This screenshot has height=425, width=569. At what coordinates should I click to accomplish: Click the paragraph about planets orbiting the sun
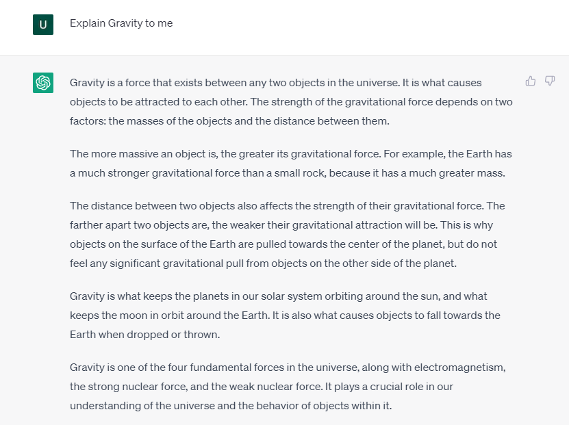[285, 315]
